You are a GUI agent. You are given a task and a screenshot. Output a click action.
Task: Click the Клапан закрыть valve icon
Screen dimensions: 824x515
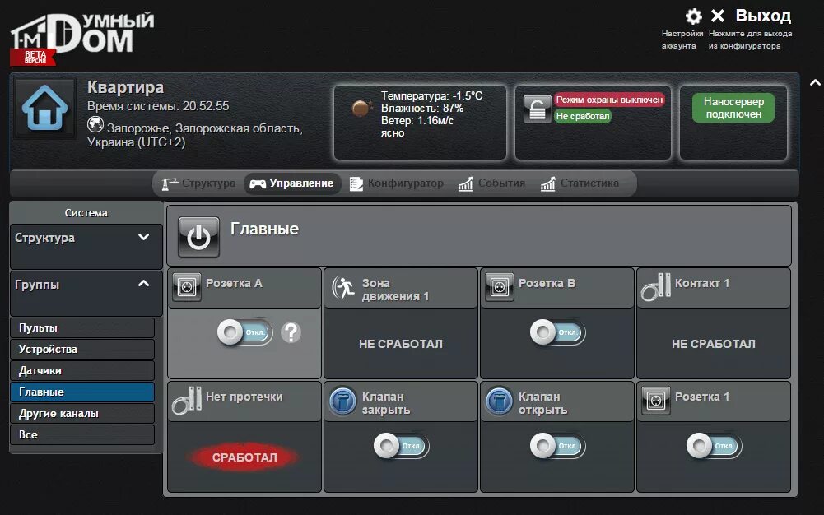pyautogui.click(x=342, y=401)
